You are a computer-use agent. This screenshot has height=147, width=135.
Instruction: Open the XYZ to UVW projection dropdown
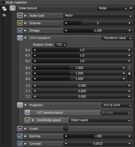point(117,105)
